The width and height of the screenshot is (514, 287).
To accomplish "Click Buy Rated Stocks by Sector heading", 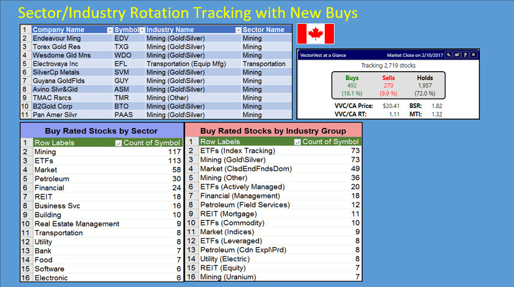I will tap(101, 131).
